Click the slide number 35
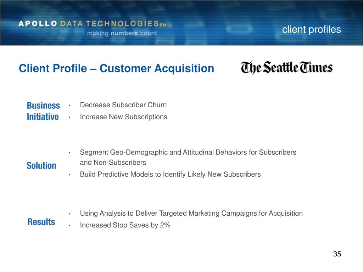 click(337, 254)
